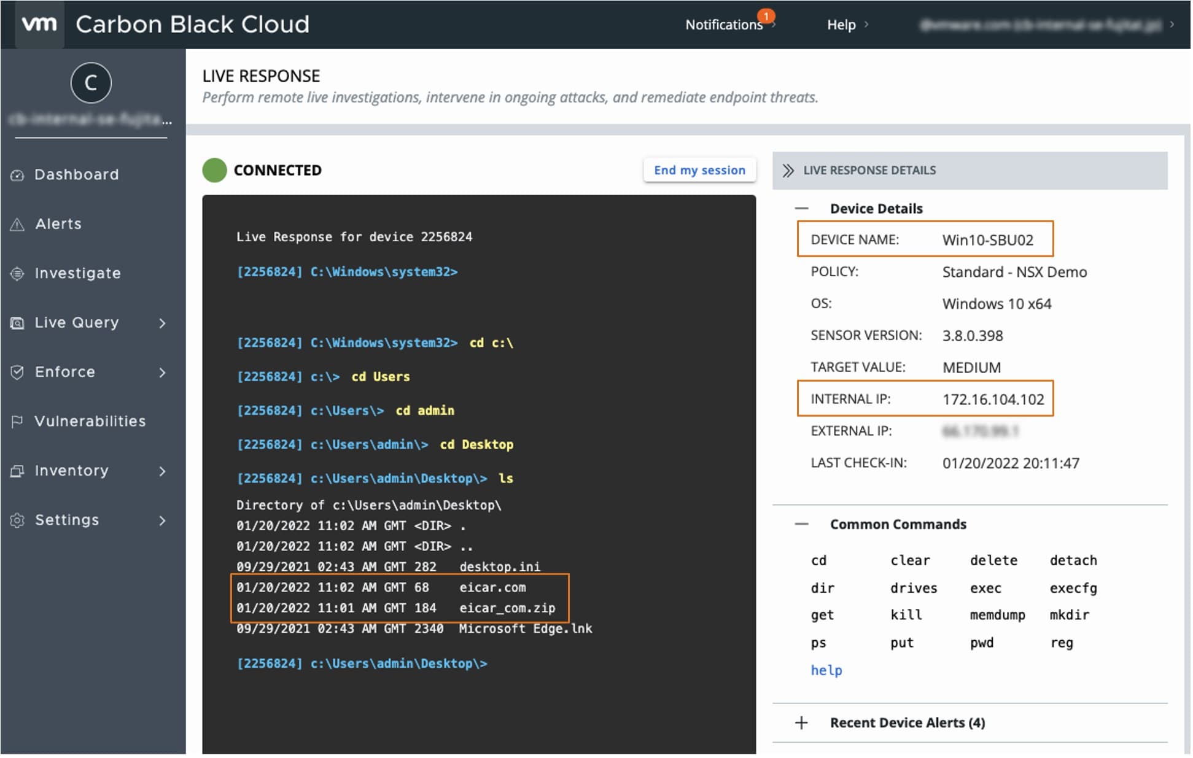Image resolution: width=1193 pixels, height=758 pixels.
Task: Open the Help menu
Action: tap(842, 25)
